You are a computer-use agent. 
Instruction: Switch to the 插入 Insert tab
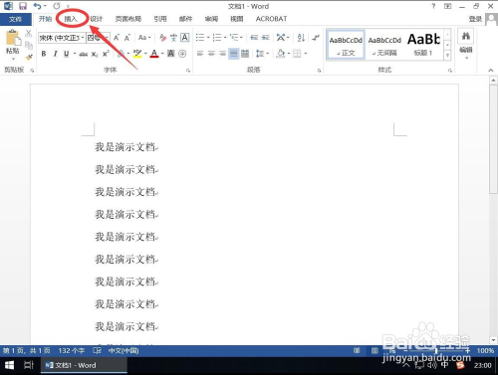(71, 19)
